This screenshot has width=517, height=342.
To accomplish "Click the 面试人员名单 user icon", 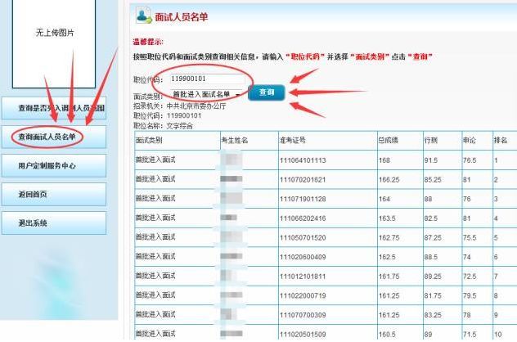I will (x=143, y=16).
